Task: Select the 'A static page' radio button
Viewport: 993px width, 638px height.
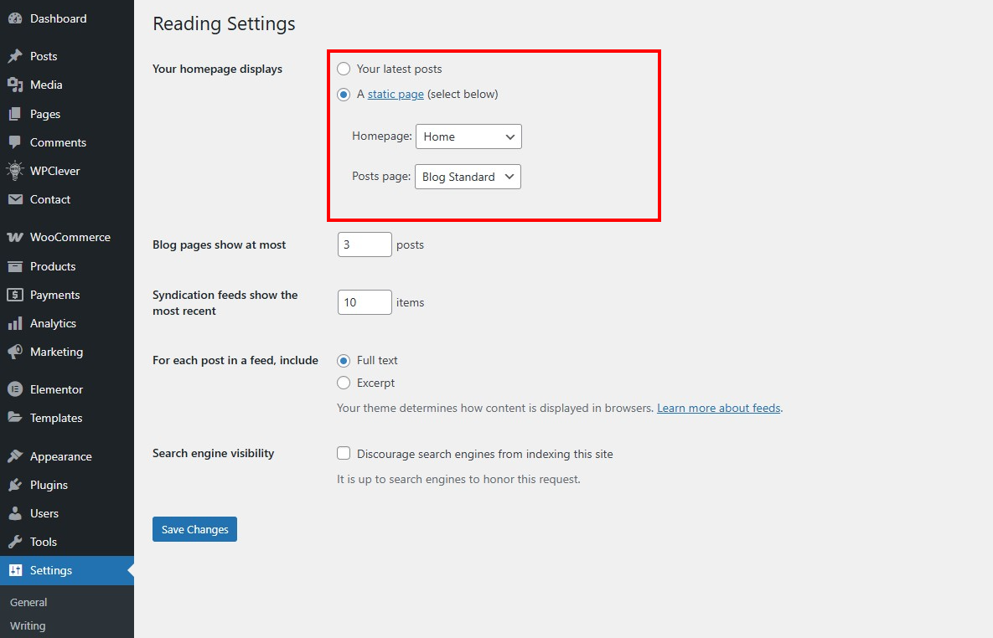Action: (x=344, y=95)
